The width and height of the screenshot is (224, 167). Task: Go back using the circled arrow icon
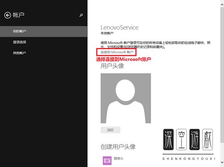[8, 15]
